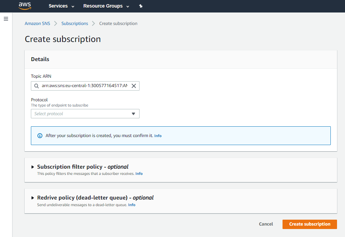Navigate to Subscriptions breadcrumb link
The width and height of the screenshot is (345, 237).
tap(75, 24)
